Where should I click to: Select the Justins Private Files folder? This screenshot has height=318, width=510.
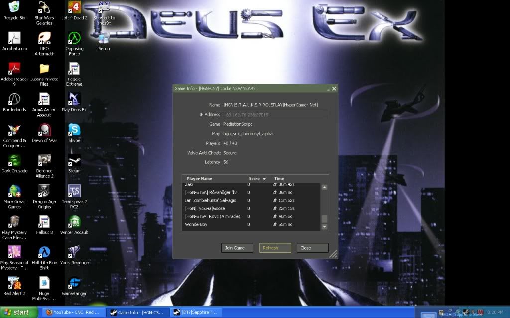click(x=44, y=75)
